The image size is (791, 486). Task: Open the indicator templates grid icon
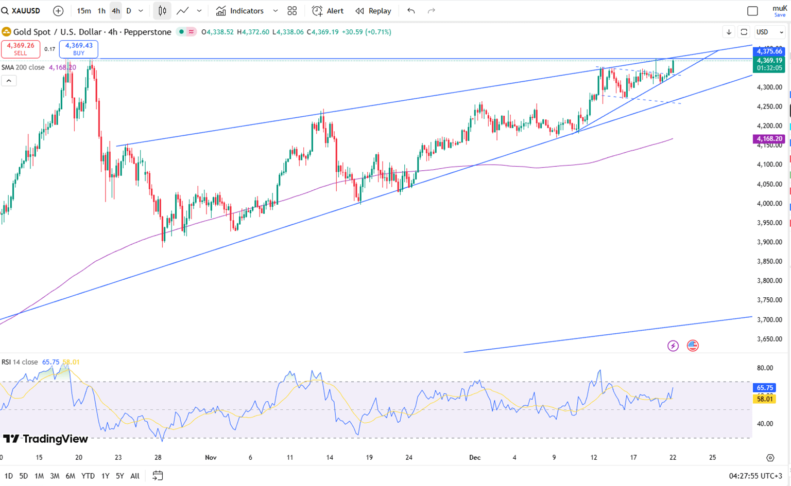coord(292,11)
